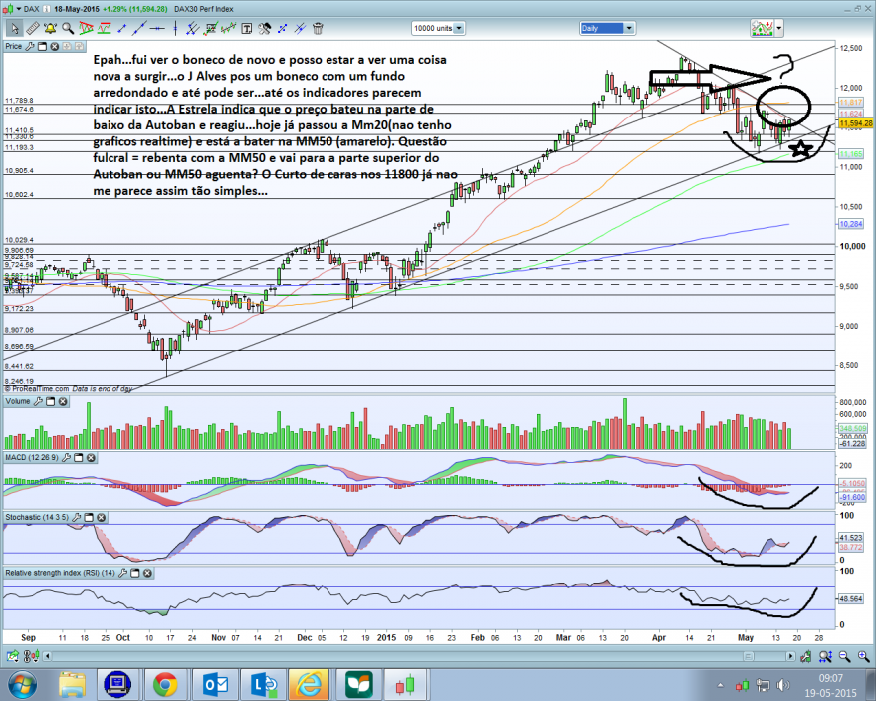Maximize the Volume panel

(x=51, y=401)
